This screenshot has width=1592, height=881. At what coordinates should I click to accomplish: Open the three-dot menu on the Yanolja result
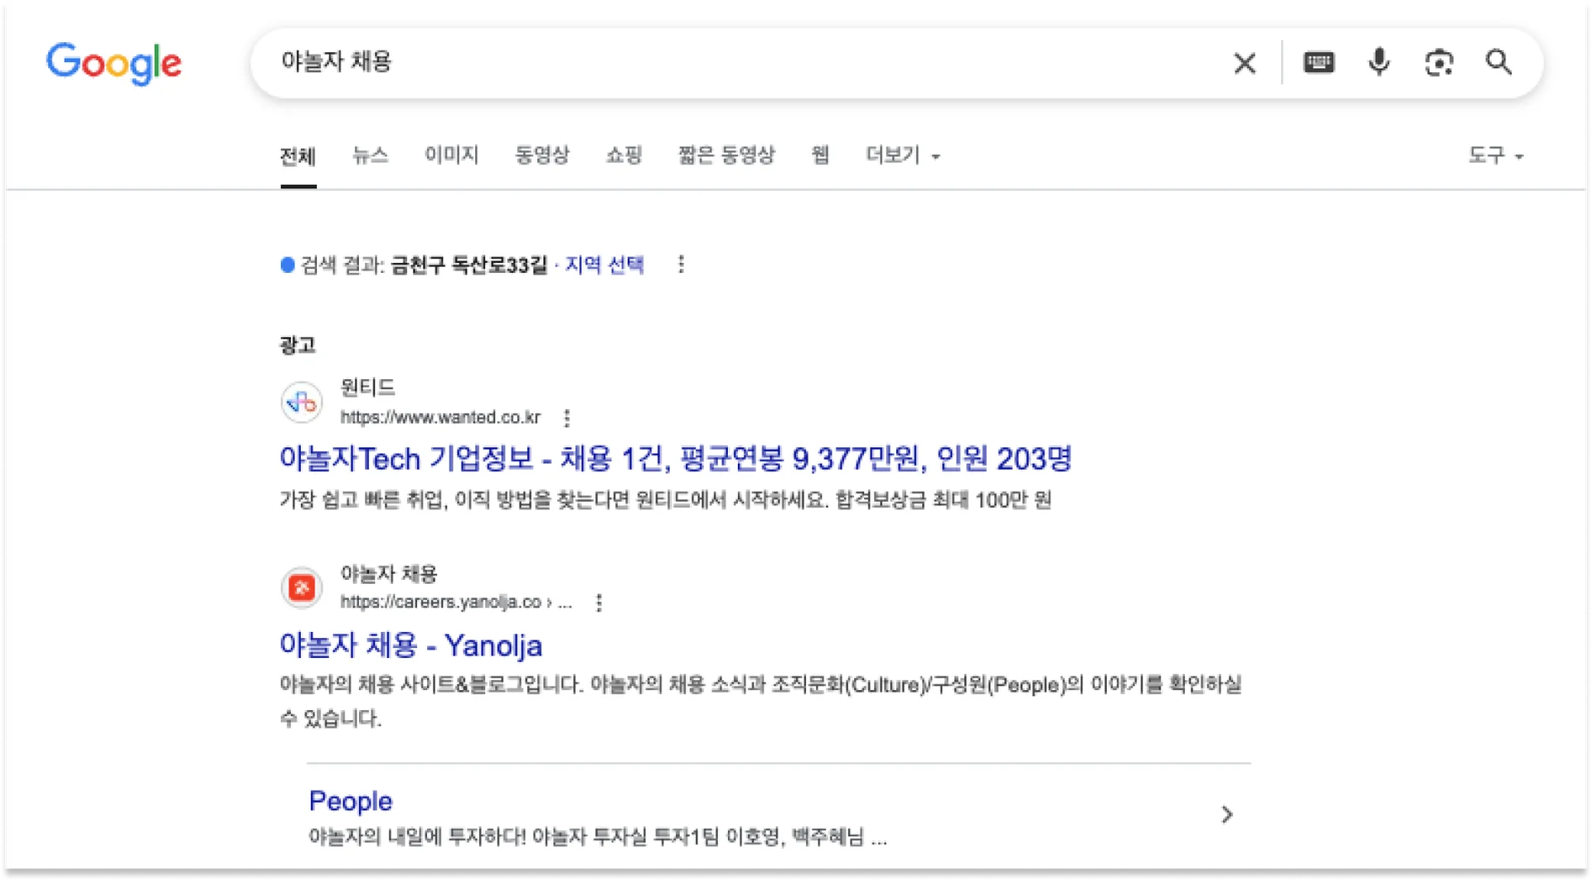coord(599,602)
